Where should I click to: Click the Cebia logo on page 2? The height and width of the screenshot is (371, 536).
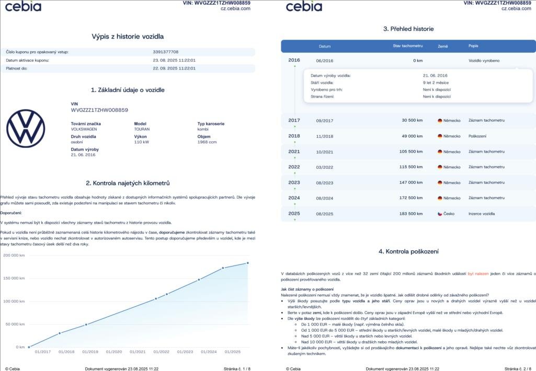pos(304,6)
